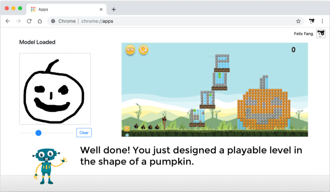Click the small yellow plus box in game

click(x=127, y=129)
